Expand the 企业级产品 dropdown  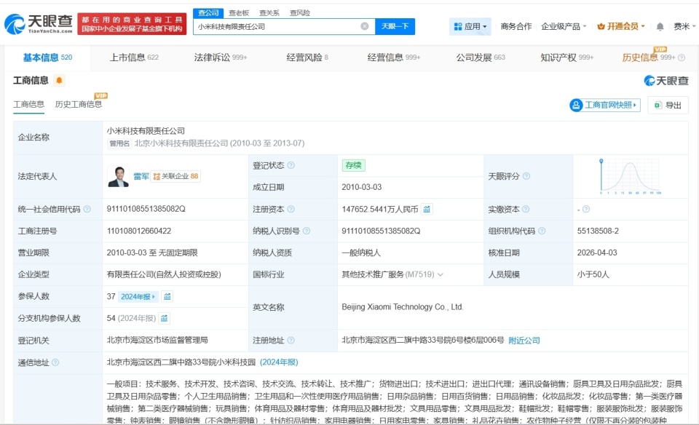coord(564,25)
